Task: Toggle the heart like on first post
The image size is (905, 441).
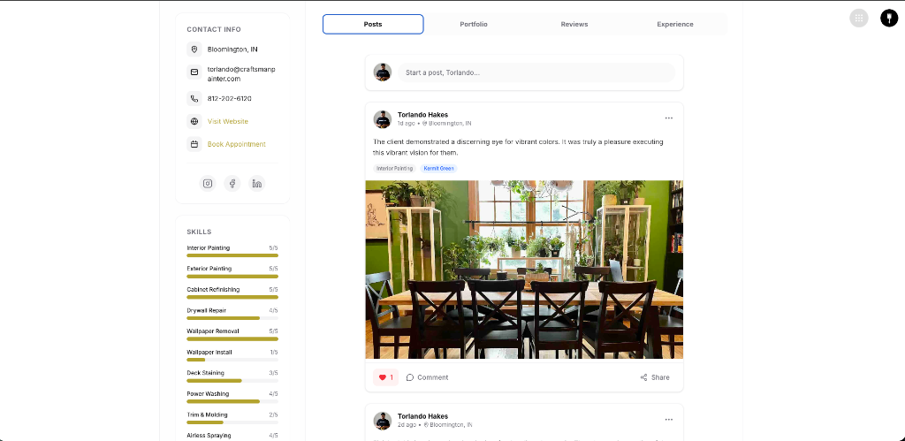Action: pos(384,377)
